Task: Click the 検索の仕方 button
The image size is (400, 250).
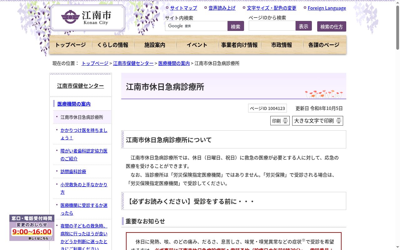Action: coord(332,27)
